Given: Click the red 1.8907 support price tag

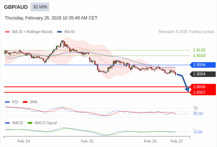Looking at the screenshot, I should point(203,92).
